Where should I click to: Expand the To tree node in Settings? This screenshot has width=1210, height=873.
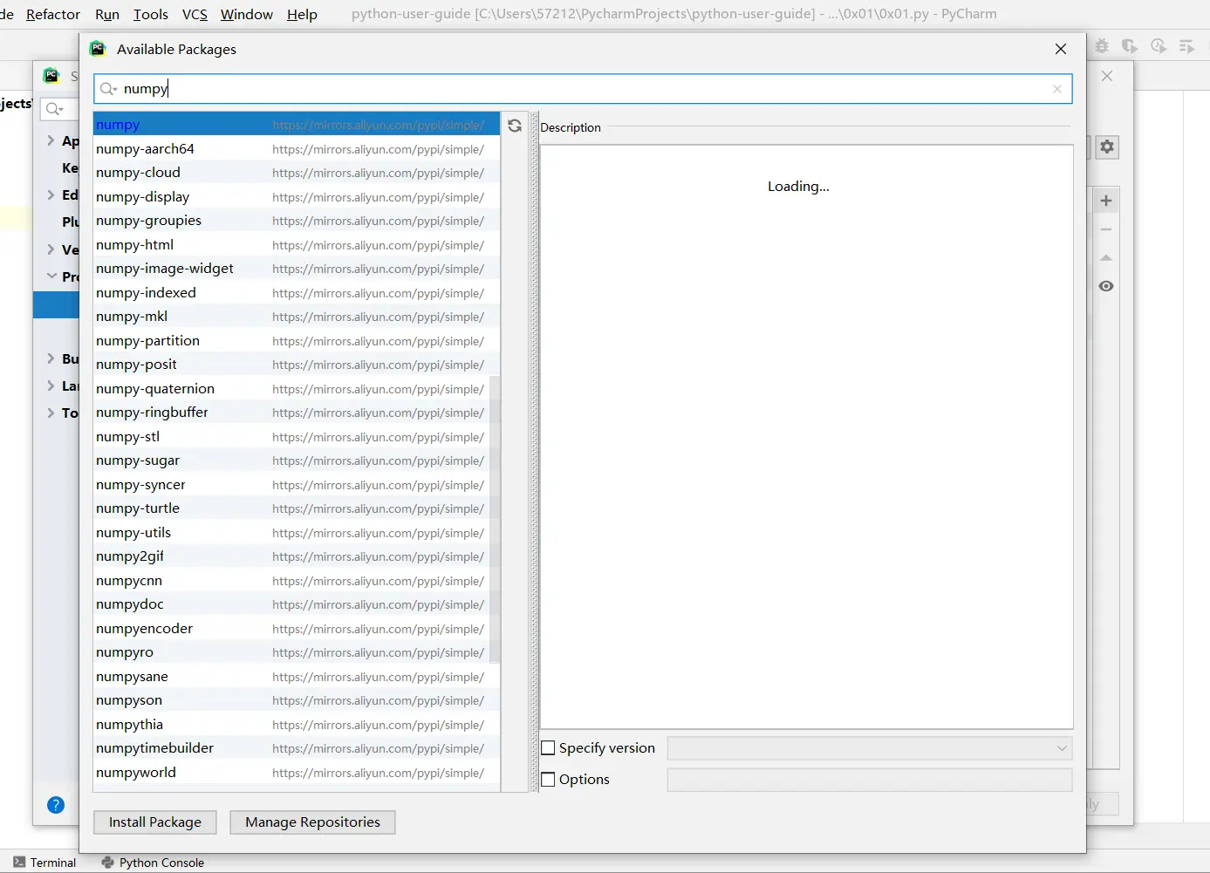[51, 413]
